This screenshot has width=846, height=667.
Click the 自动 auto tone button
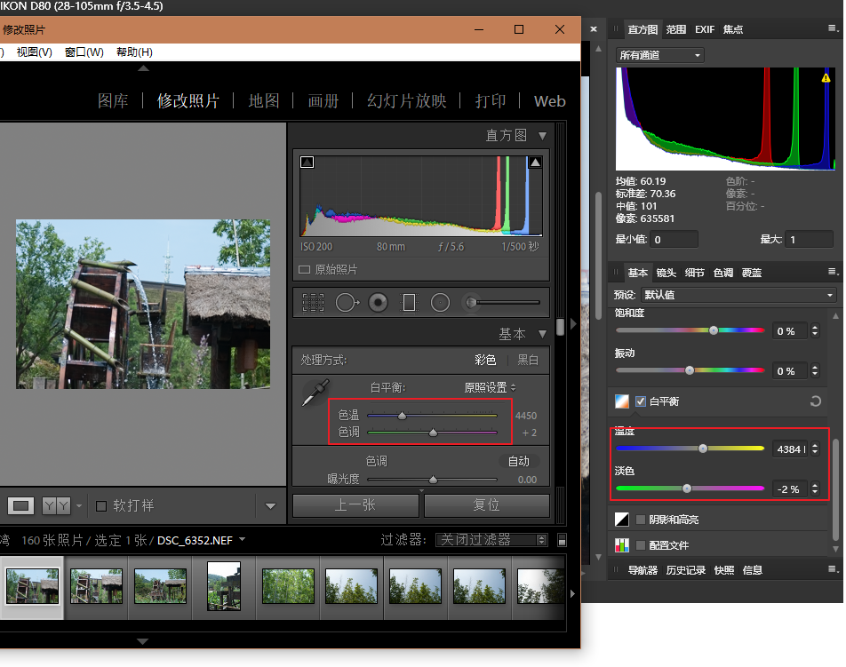(x=518, y=461)
